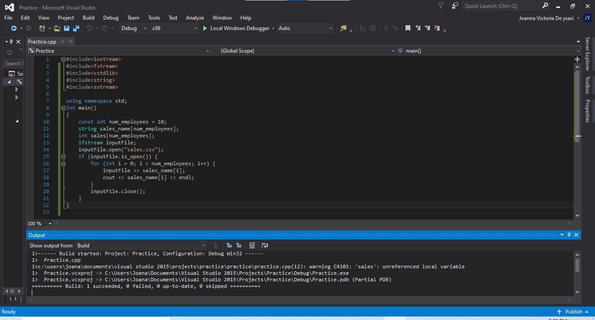Open the x86 platform dropdown
The width and height of the screenshot is (595, 320).
coord(174,28)
